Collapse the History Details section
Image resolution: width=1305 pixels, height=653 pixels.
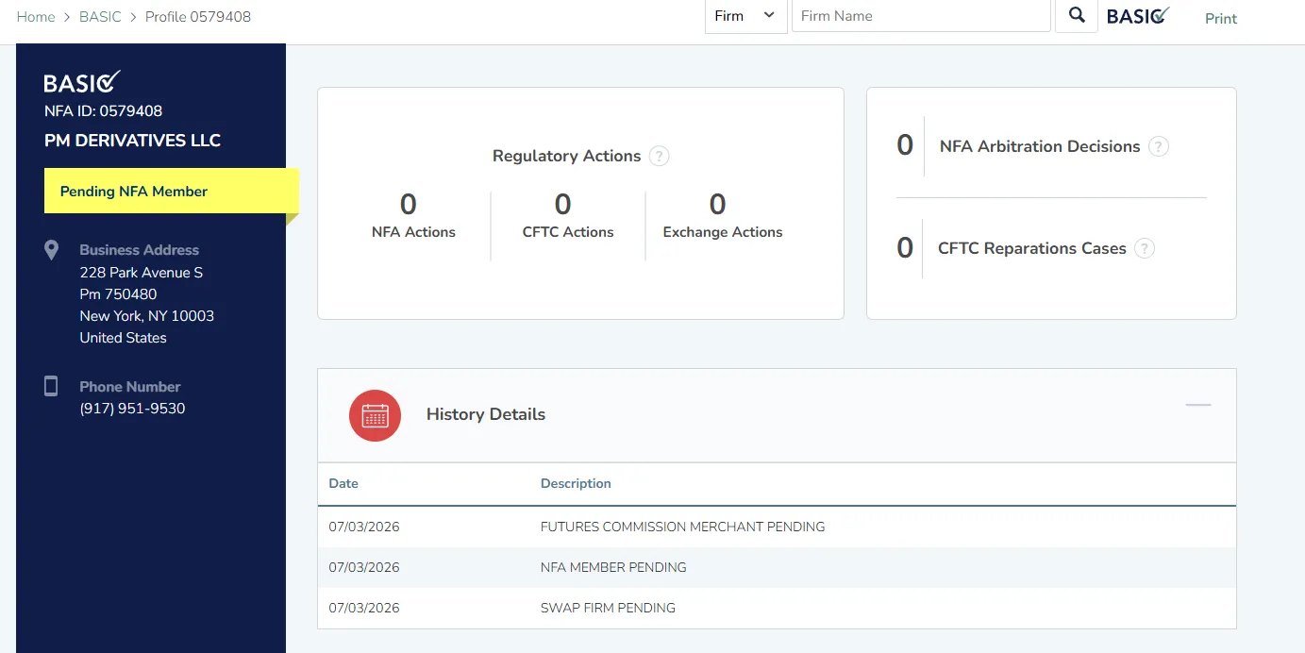click(x=1198, y=405)
